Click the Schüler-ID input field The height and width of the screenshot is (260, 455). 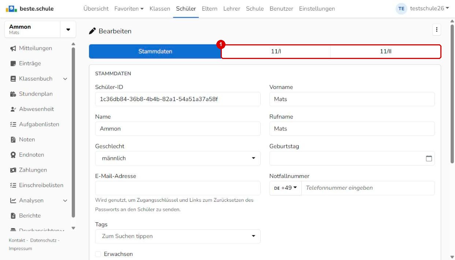178,99
